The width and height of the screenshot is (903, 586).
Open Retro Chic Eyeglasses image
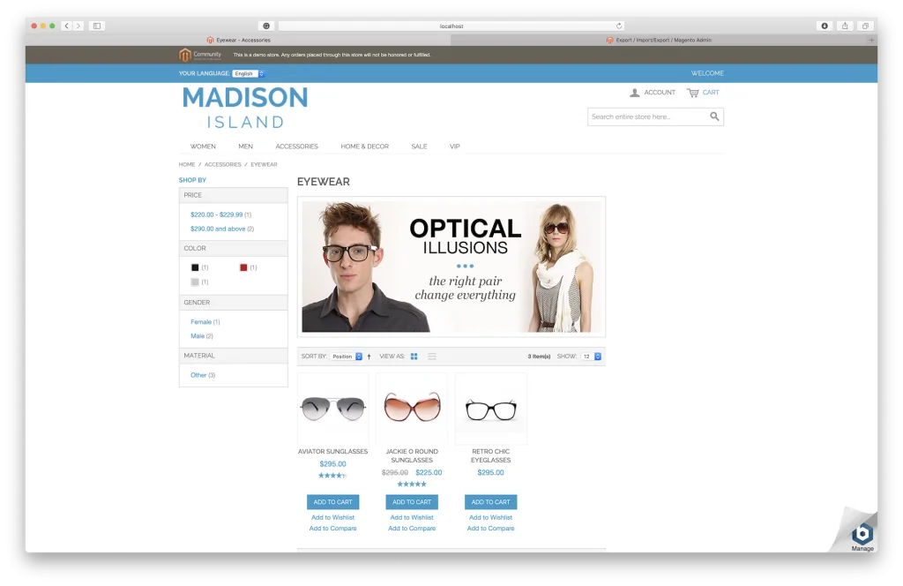490,409
